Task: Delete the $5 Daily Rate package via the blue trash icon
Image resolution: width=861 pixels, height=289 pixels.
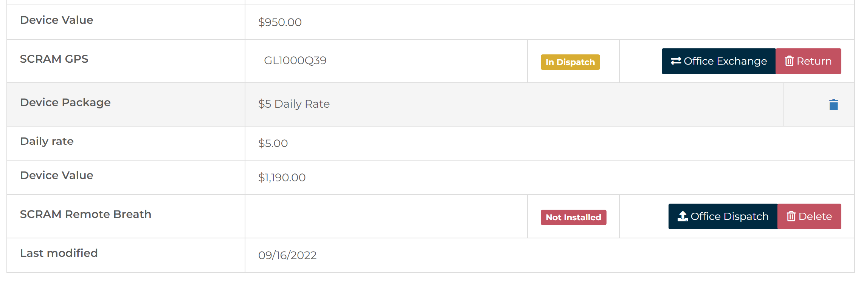Action: (x=833, y=105)
